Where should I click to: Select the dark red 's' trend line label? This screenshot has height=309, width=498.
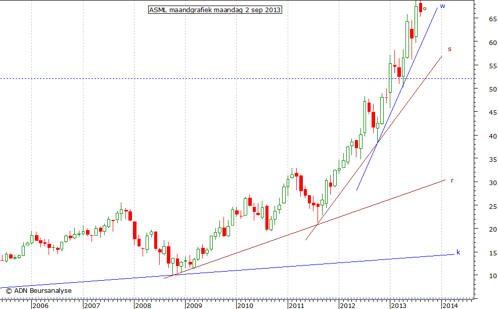tap(449, 49)
